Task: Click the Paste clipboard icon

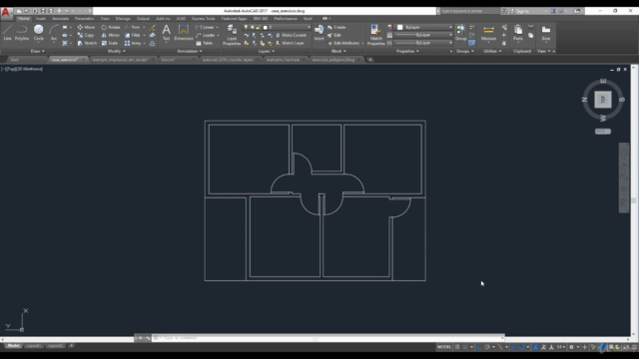Action: (x=518, y=32)
